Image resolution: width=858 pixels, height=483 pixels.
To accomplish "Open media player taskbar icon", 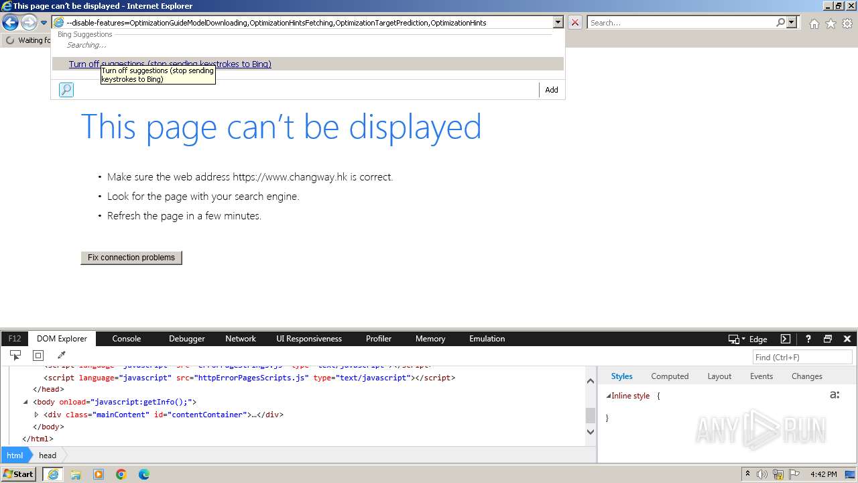I will tap(99, 474).
